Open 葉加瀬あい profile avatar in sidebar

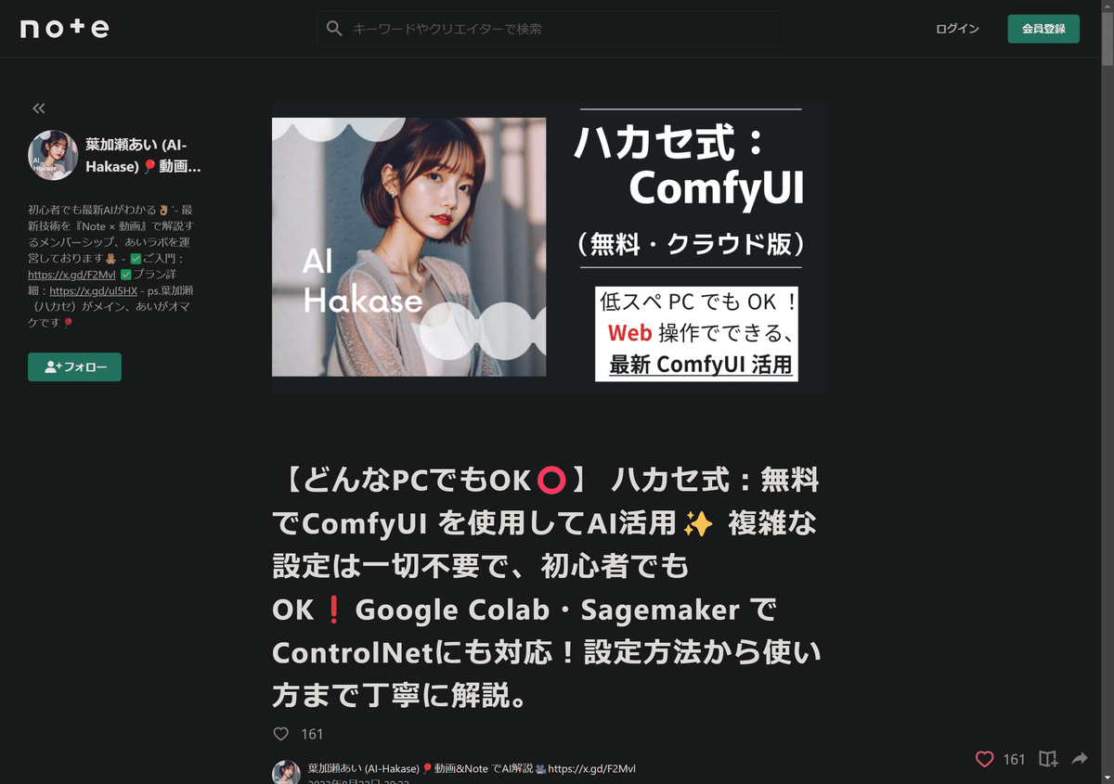coord(53,155)
